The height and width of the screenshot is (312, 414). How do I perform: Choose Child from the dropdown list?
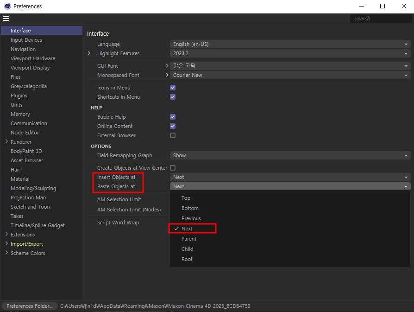[x=290, y=249]
